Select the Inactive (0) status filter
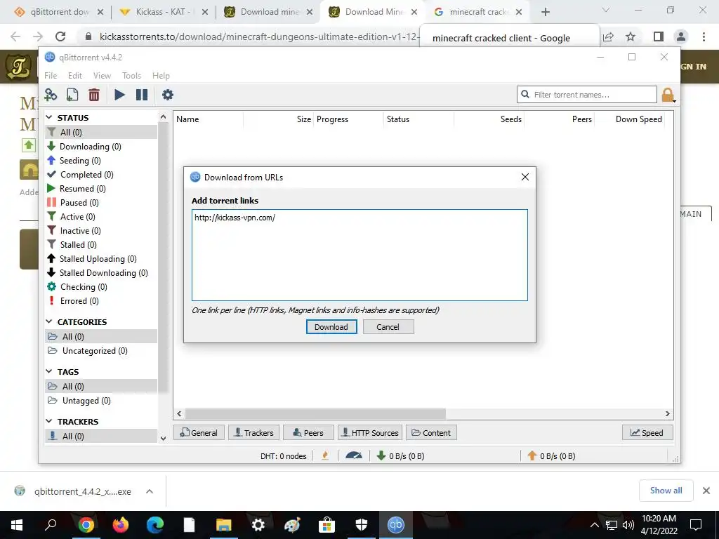The width and height of the screenshot is (719, 539). pyautogui.click(x=80, y=231)
